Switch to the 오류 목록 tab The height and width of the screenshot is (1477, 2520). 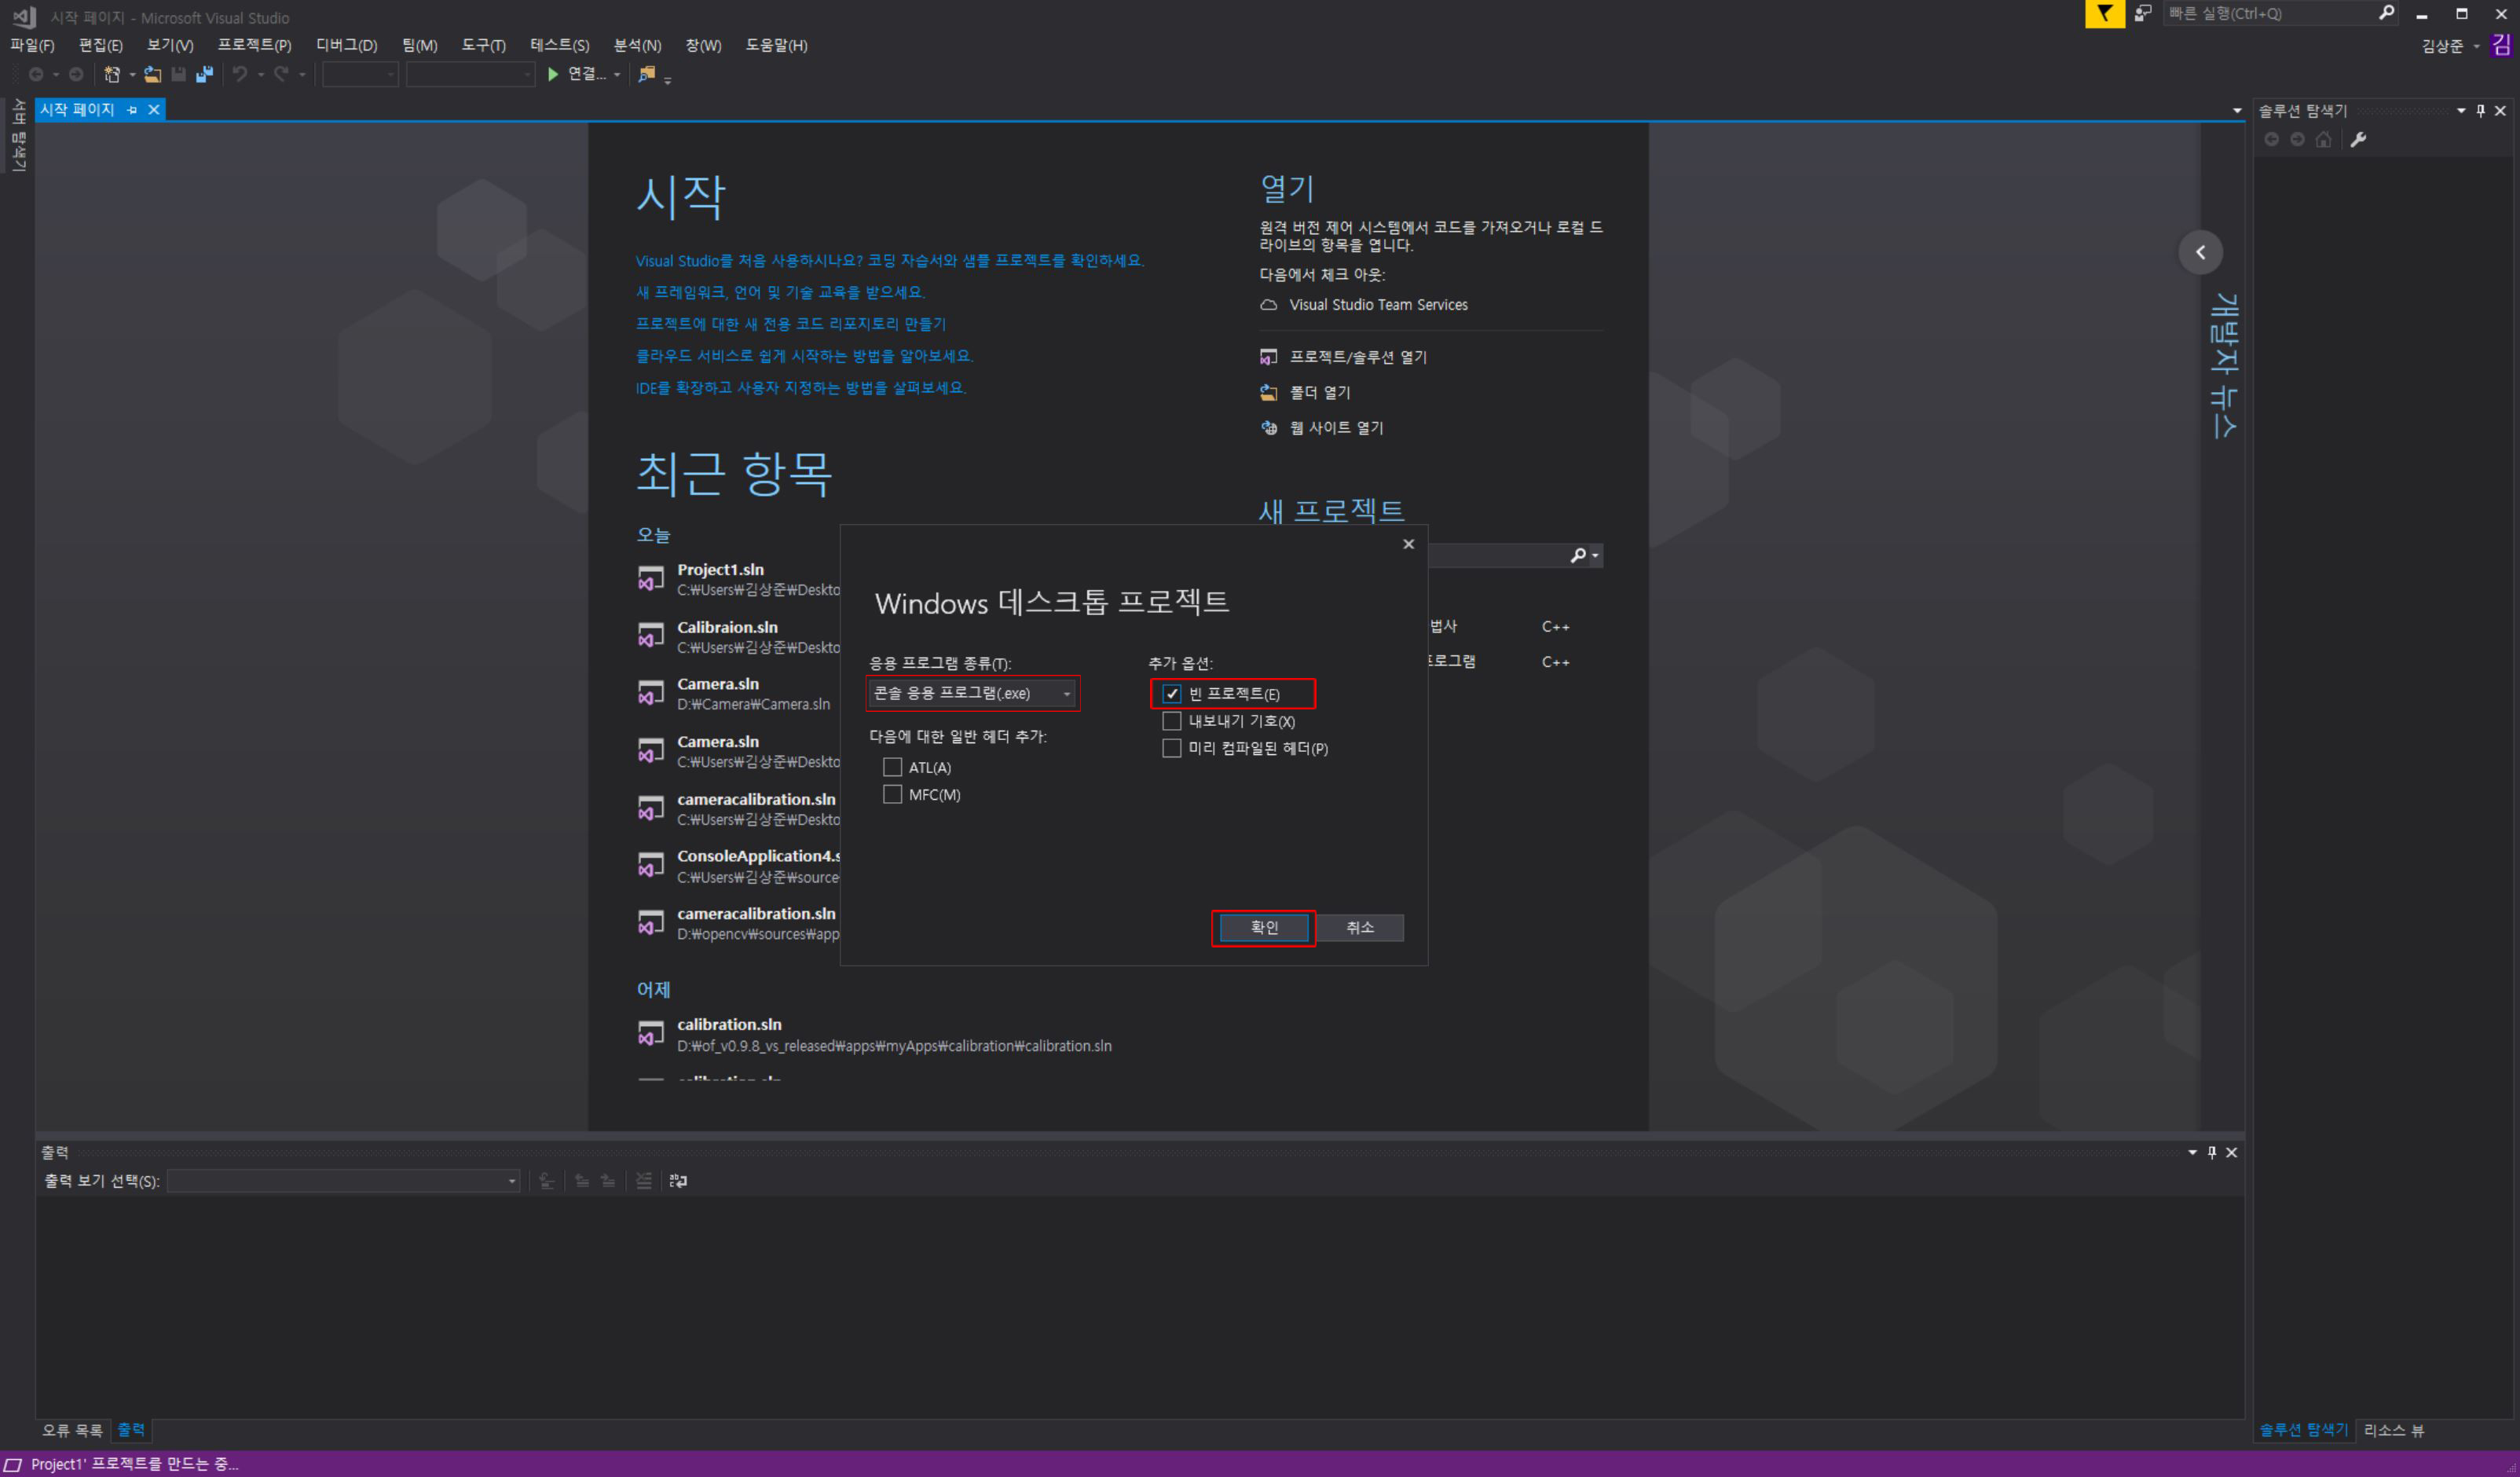coord(72,1430)
